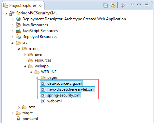Close the Project Explorer tab
The image size is (154, 123).
[40, 6]
